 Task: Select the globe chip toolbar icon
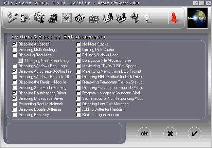click(67, 18)
